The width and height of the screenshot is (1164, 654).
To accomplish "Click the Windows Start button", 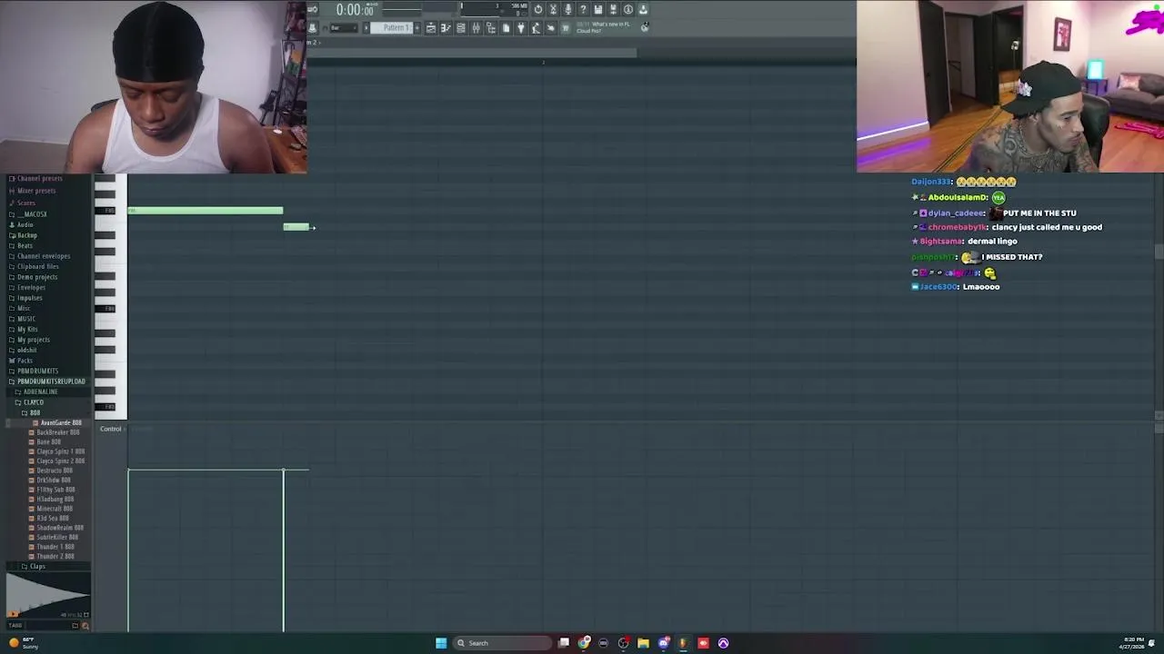I will coord(441,643).
